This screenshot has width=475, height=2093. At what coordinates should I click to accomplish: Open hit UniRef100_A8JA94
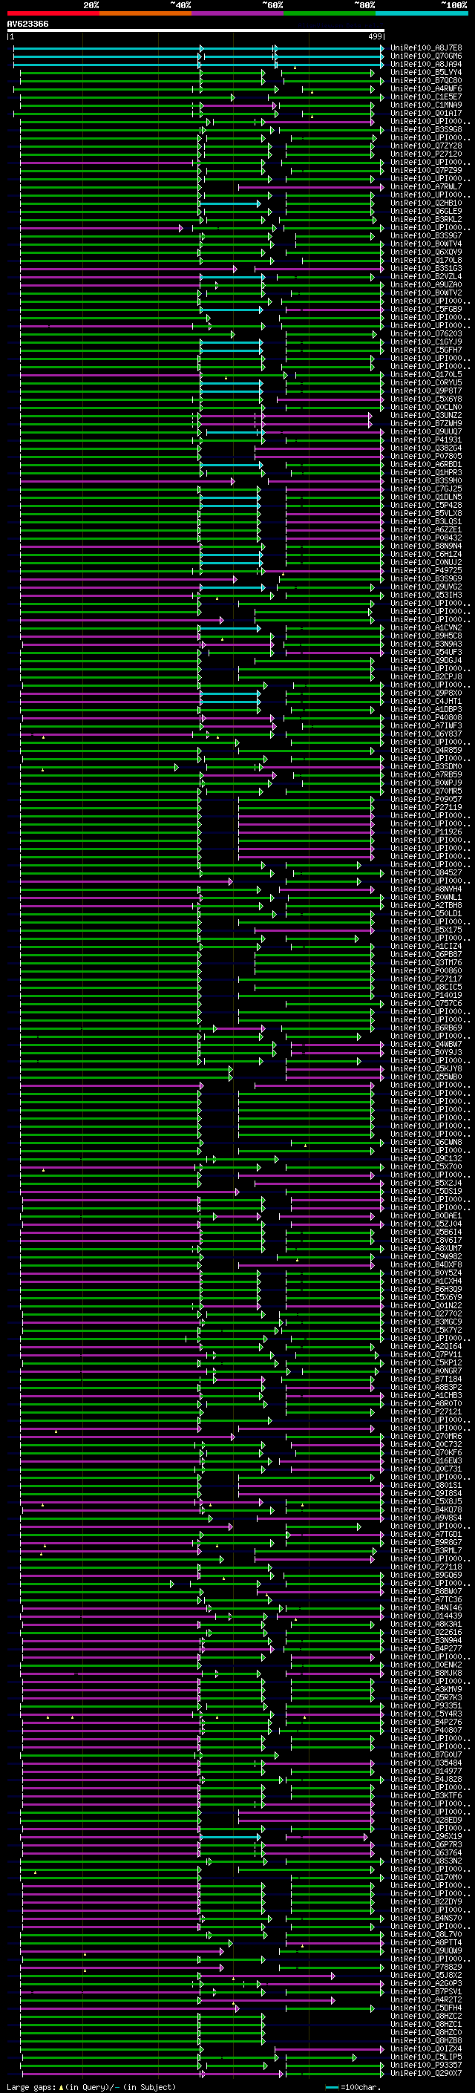[425, 64]
